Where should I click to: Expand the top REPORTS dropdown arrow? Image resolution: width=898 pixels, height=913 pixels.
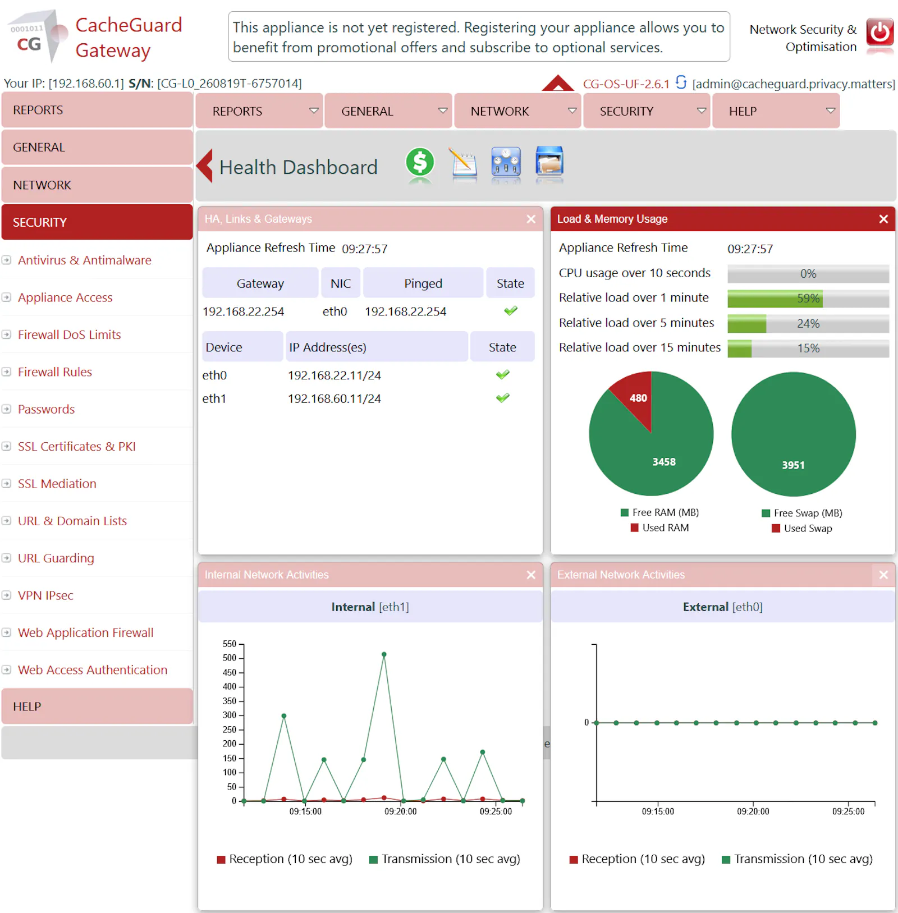(314, 111)
